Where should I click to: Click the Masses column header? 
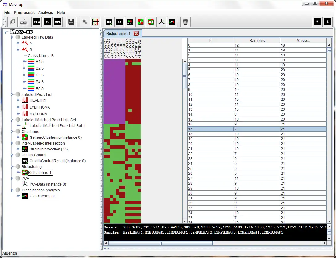point(303,40)
